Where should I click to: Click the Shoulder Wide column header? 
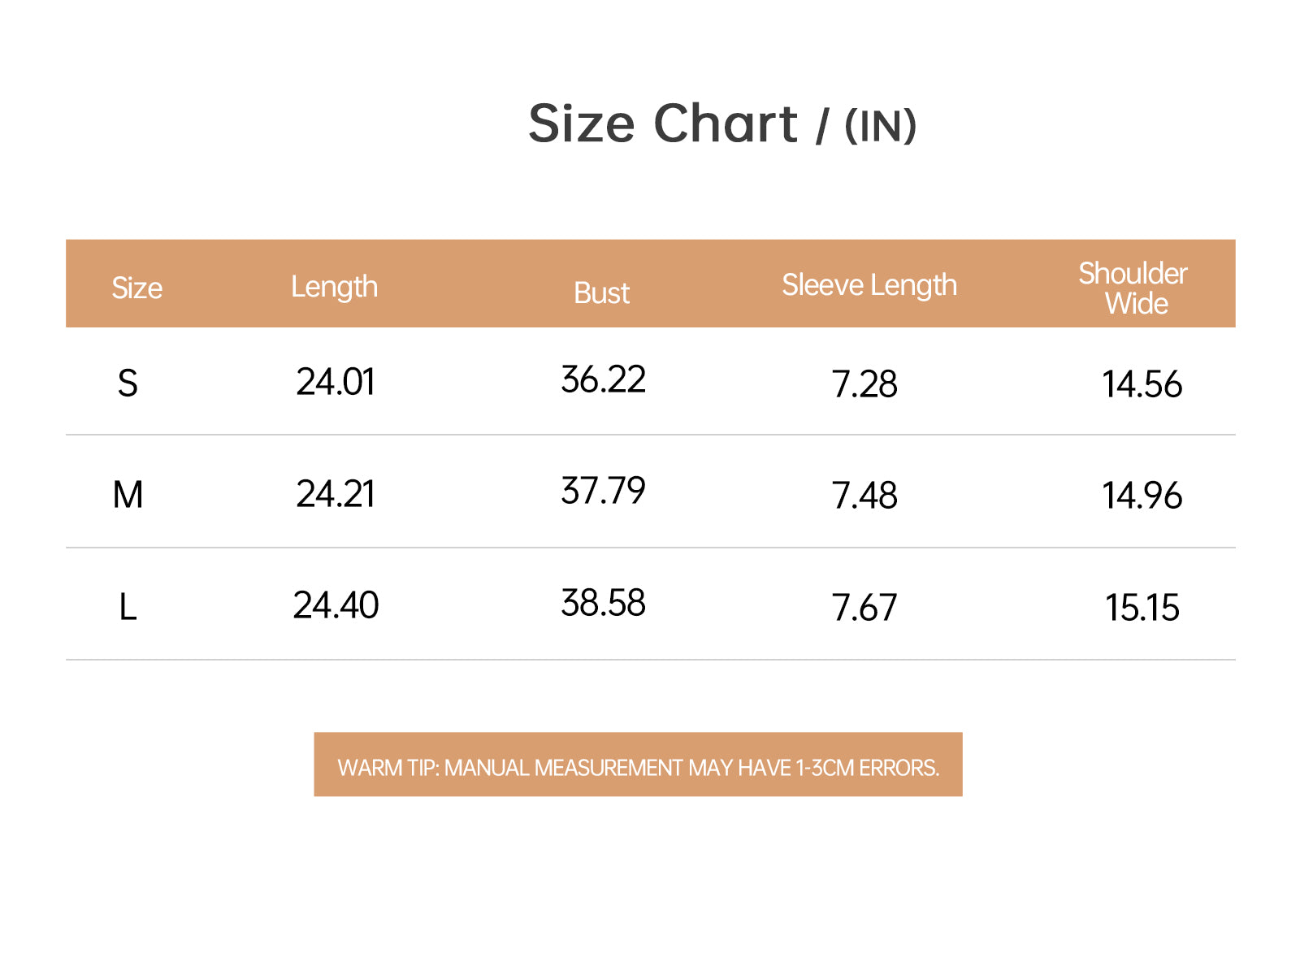(x=1133, y=288)
